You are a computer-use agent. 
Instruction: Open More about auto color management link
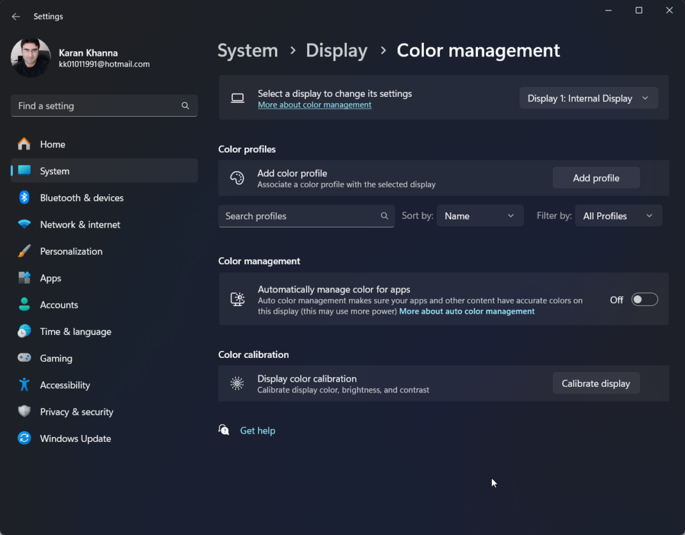coord(466,310)
